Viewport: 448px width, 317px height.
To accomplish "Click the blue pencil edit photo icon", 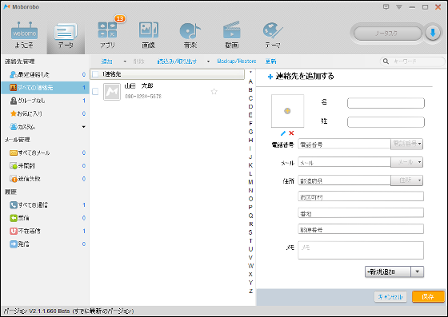I will [283, 133].
